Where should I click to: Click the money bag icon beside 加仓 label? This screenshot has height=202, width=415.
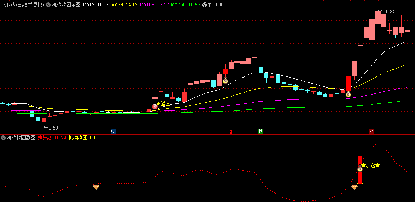(x=360, y=168)
